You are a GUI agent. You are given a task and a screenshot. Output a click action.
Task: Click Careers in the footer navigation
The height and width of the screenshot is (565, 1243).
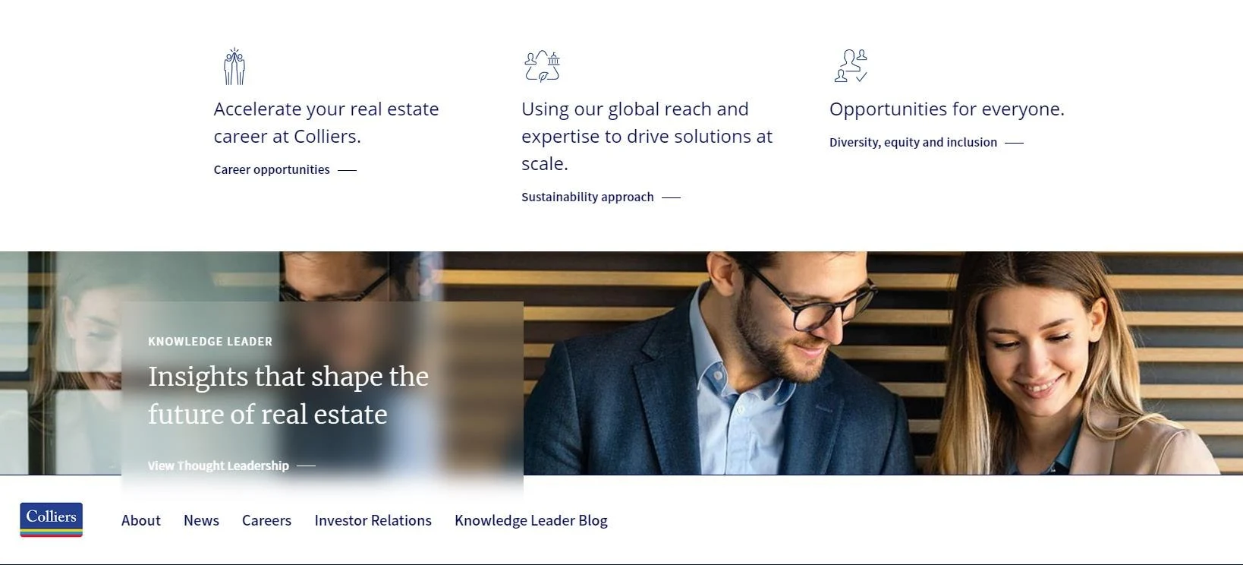point(266,520)
